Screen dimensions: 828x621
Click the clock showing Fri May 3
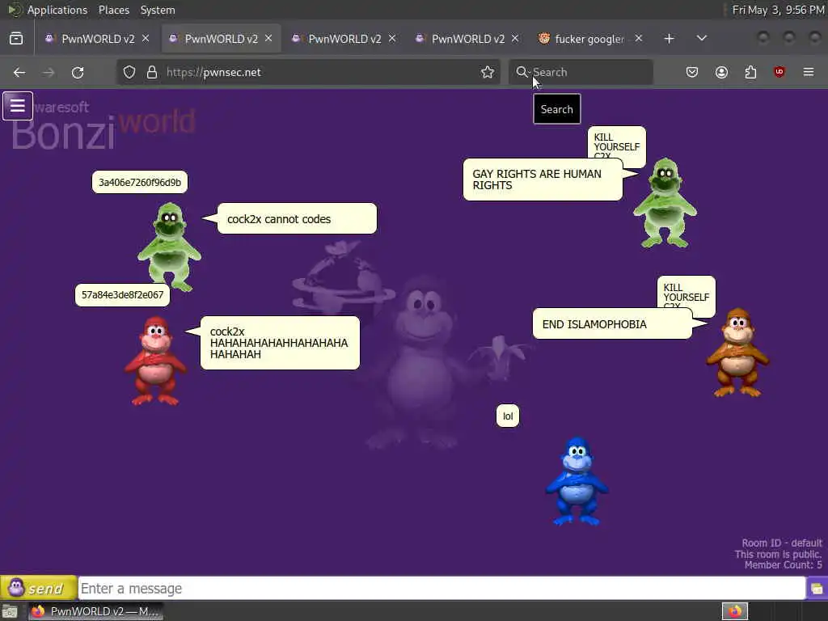[778, 10]
